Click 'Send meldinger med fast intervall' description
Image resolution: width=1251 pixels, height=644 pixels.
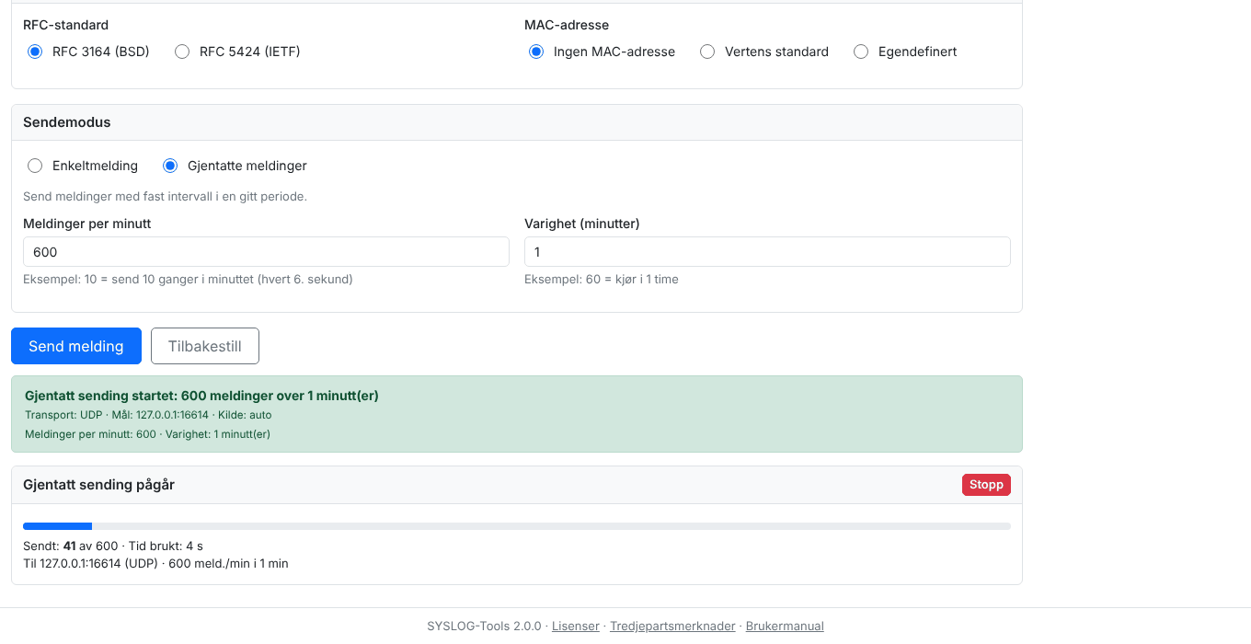165,196
